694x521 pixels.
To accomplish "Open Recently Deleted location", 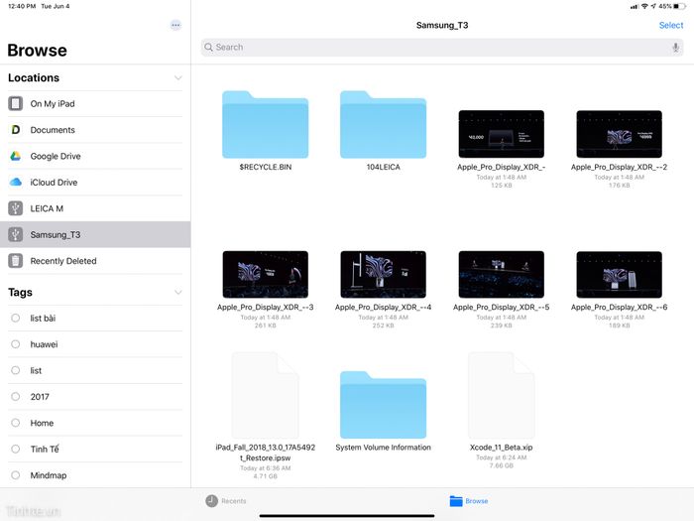I will coord(63,261).
